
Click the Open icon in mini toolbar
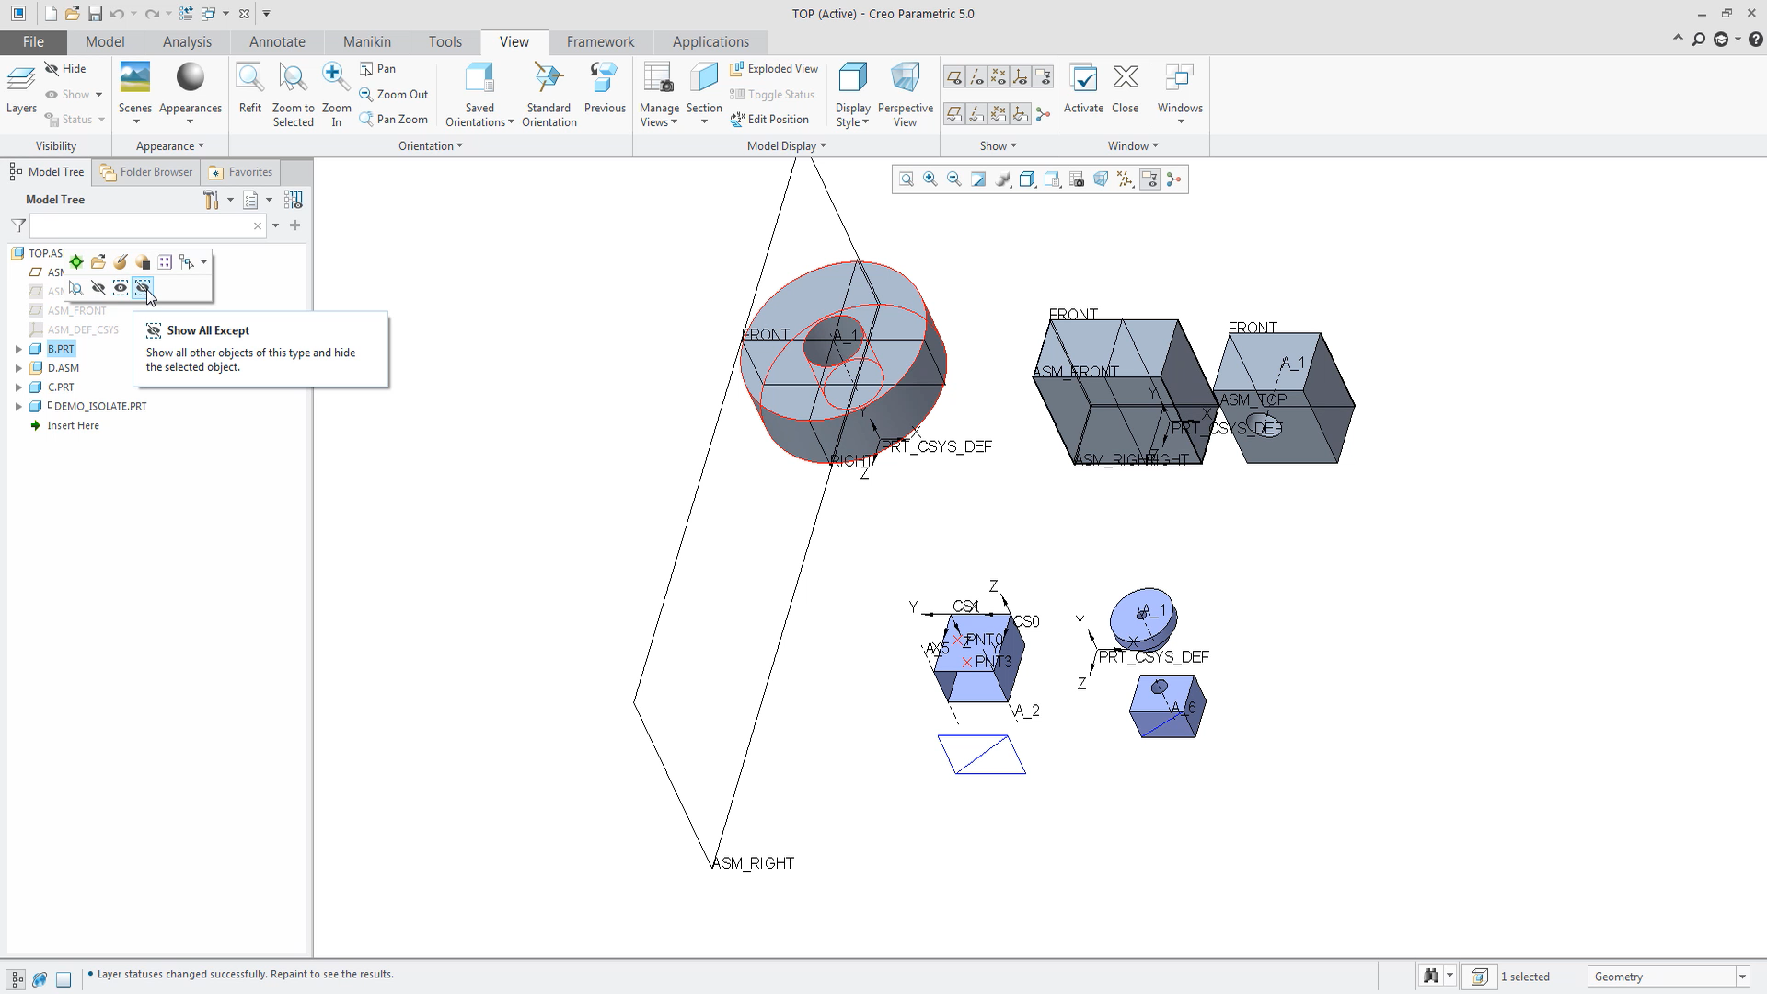pyautogui.click(x=98, y=262)
